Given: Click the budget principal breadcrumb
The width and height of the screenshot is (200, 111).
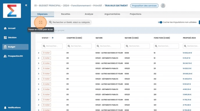Looking at the screenshot, I should [68, 6].
